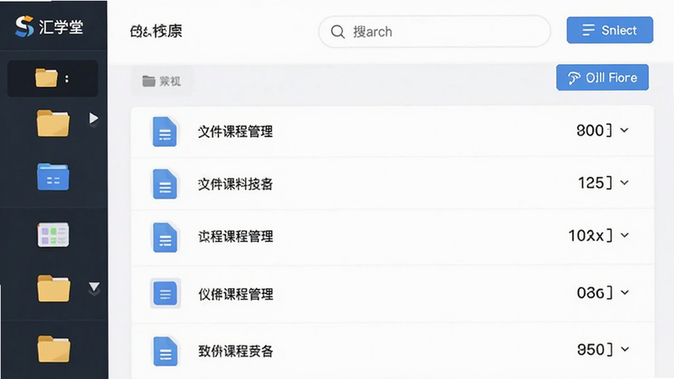The width and height of the screenshot is (674, 379).
Task: Expand the chevron beside 125]
Action: coord(624,183)
